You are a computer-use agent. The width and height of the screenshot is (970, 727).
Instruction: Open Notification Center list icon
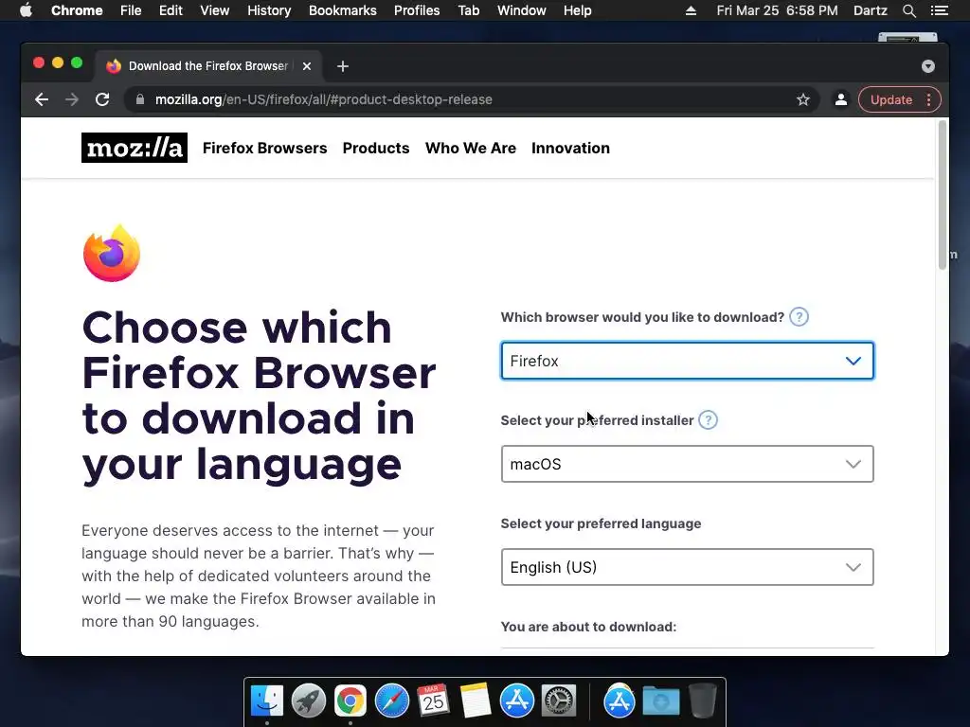[940, 10]
